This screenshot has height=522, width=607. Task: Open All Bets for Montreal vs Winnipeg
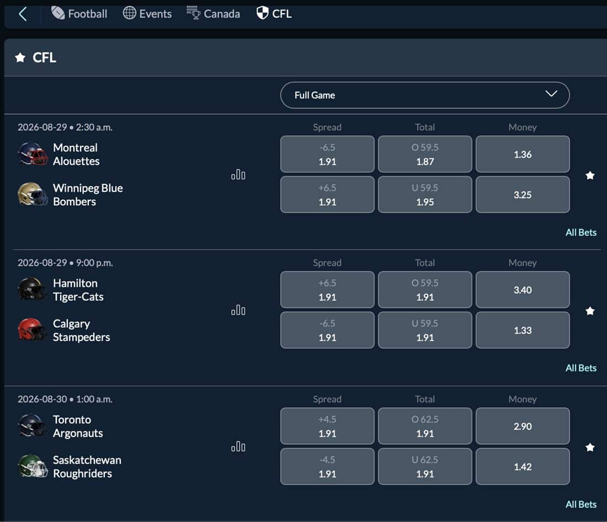(581, 232)
